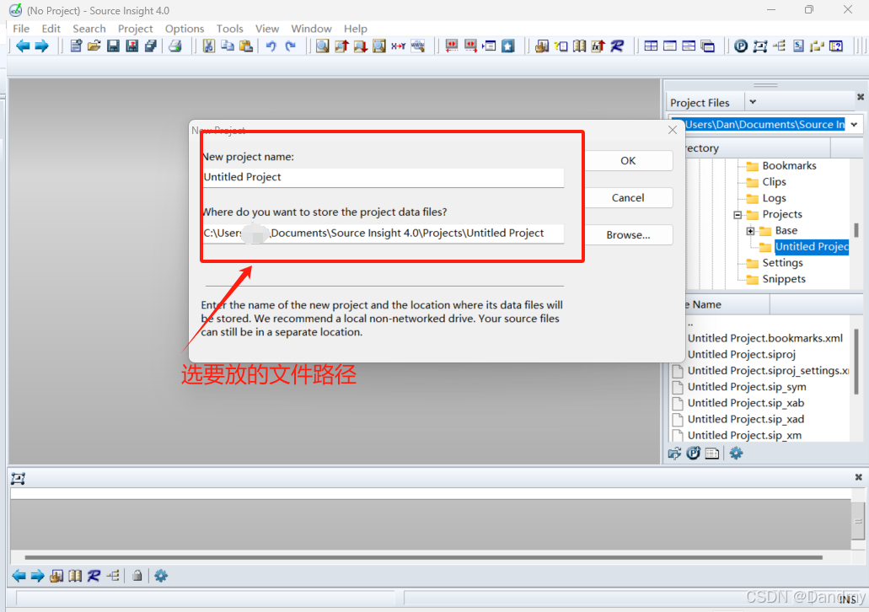The image size is (869, 612).
Task: Click the New project name field
Action: 383,177
